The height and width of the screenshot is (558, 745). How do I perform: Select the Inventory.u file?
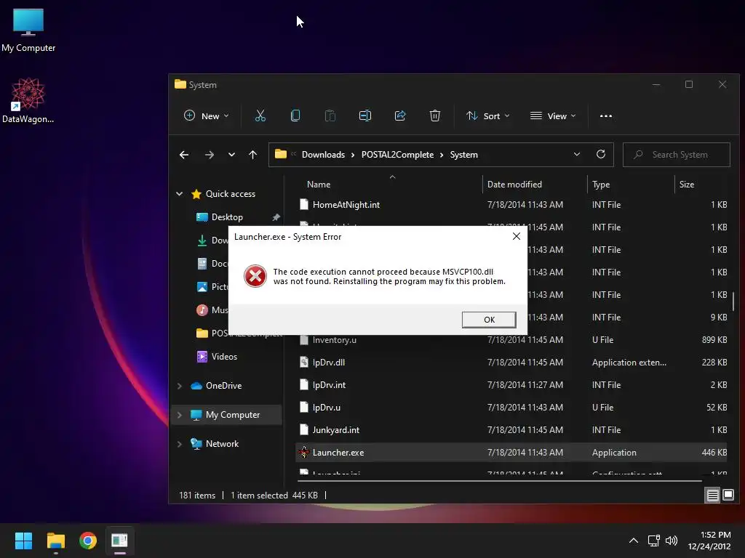[511, 340]
